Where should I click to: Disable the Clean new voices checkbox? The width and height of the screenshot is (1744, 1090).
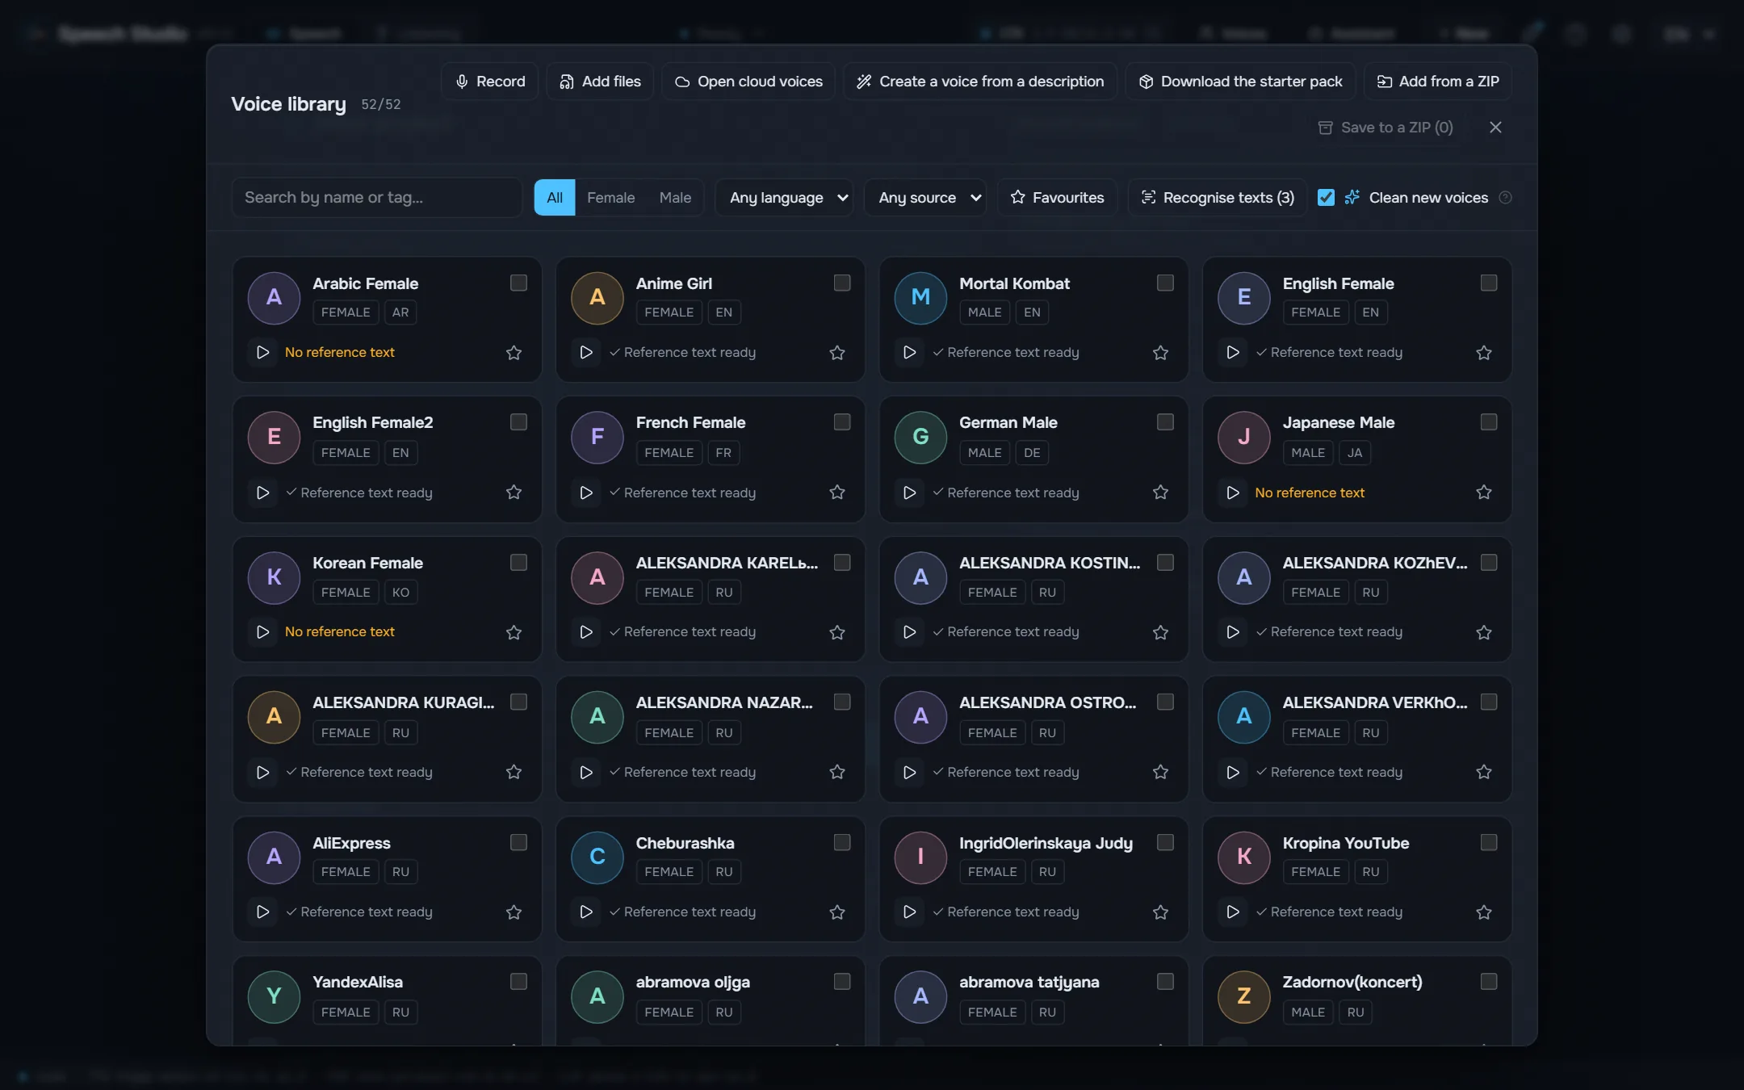coord(1326,197)
